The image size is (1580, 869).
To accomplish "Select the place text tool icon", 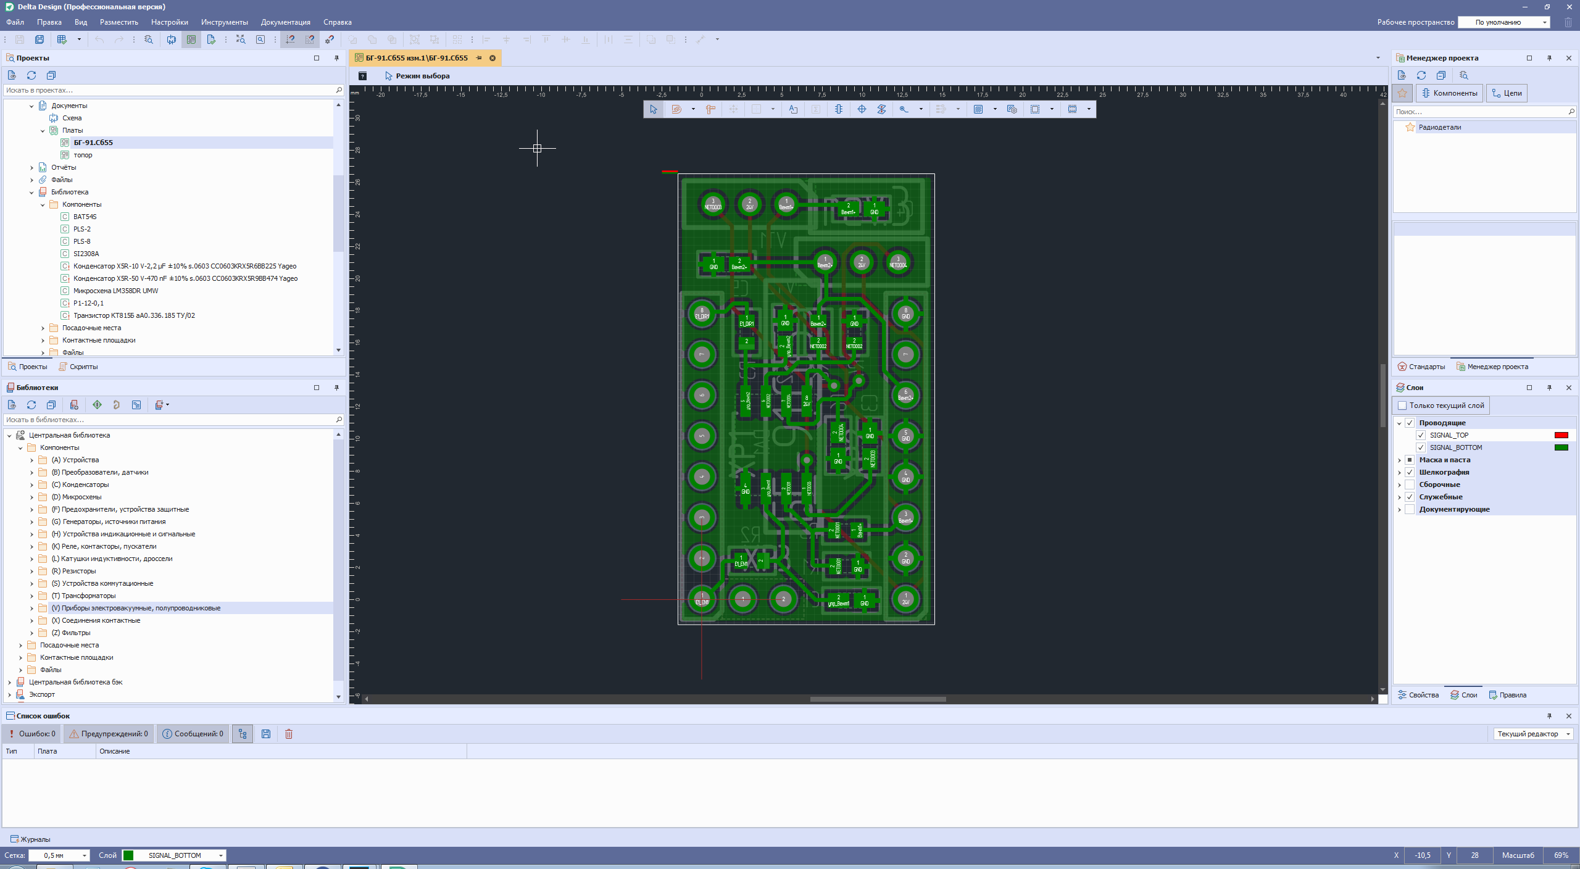I will (x=793, y=109).
